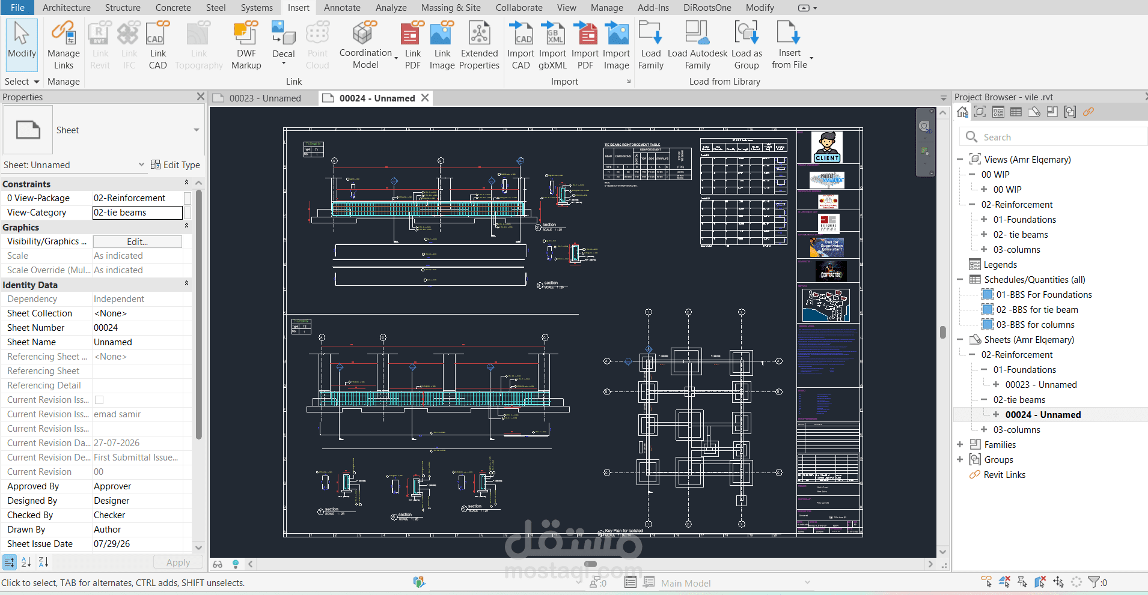
Task: Click the Apply button
Action: 178,562
